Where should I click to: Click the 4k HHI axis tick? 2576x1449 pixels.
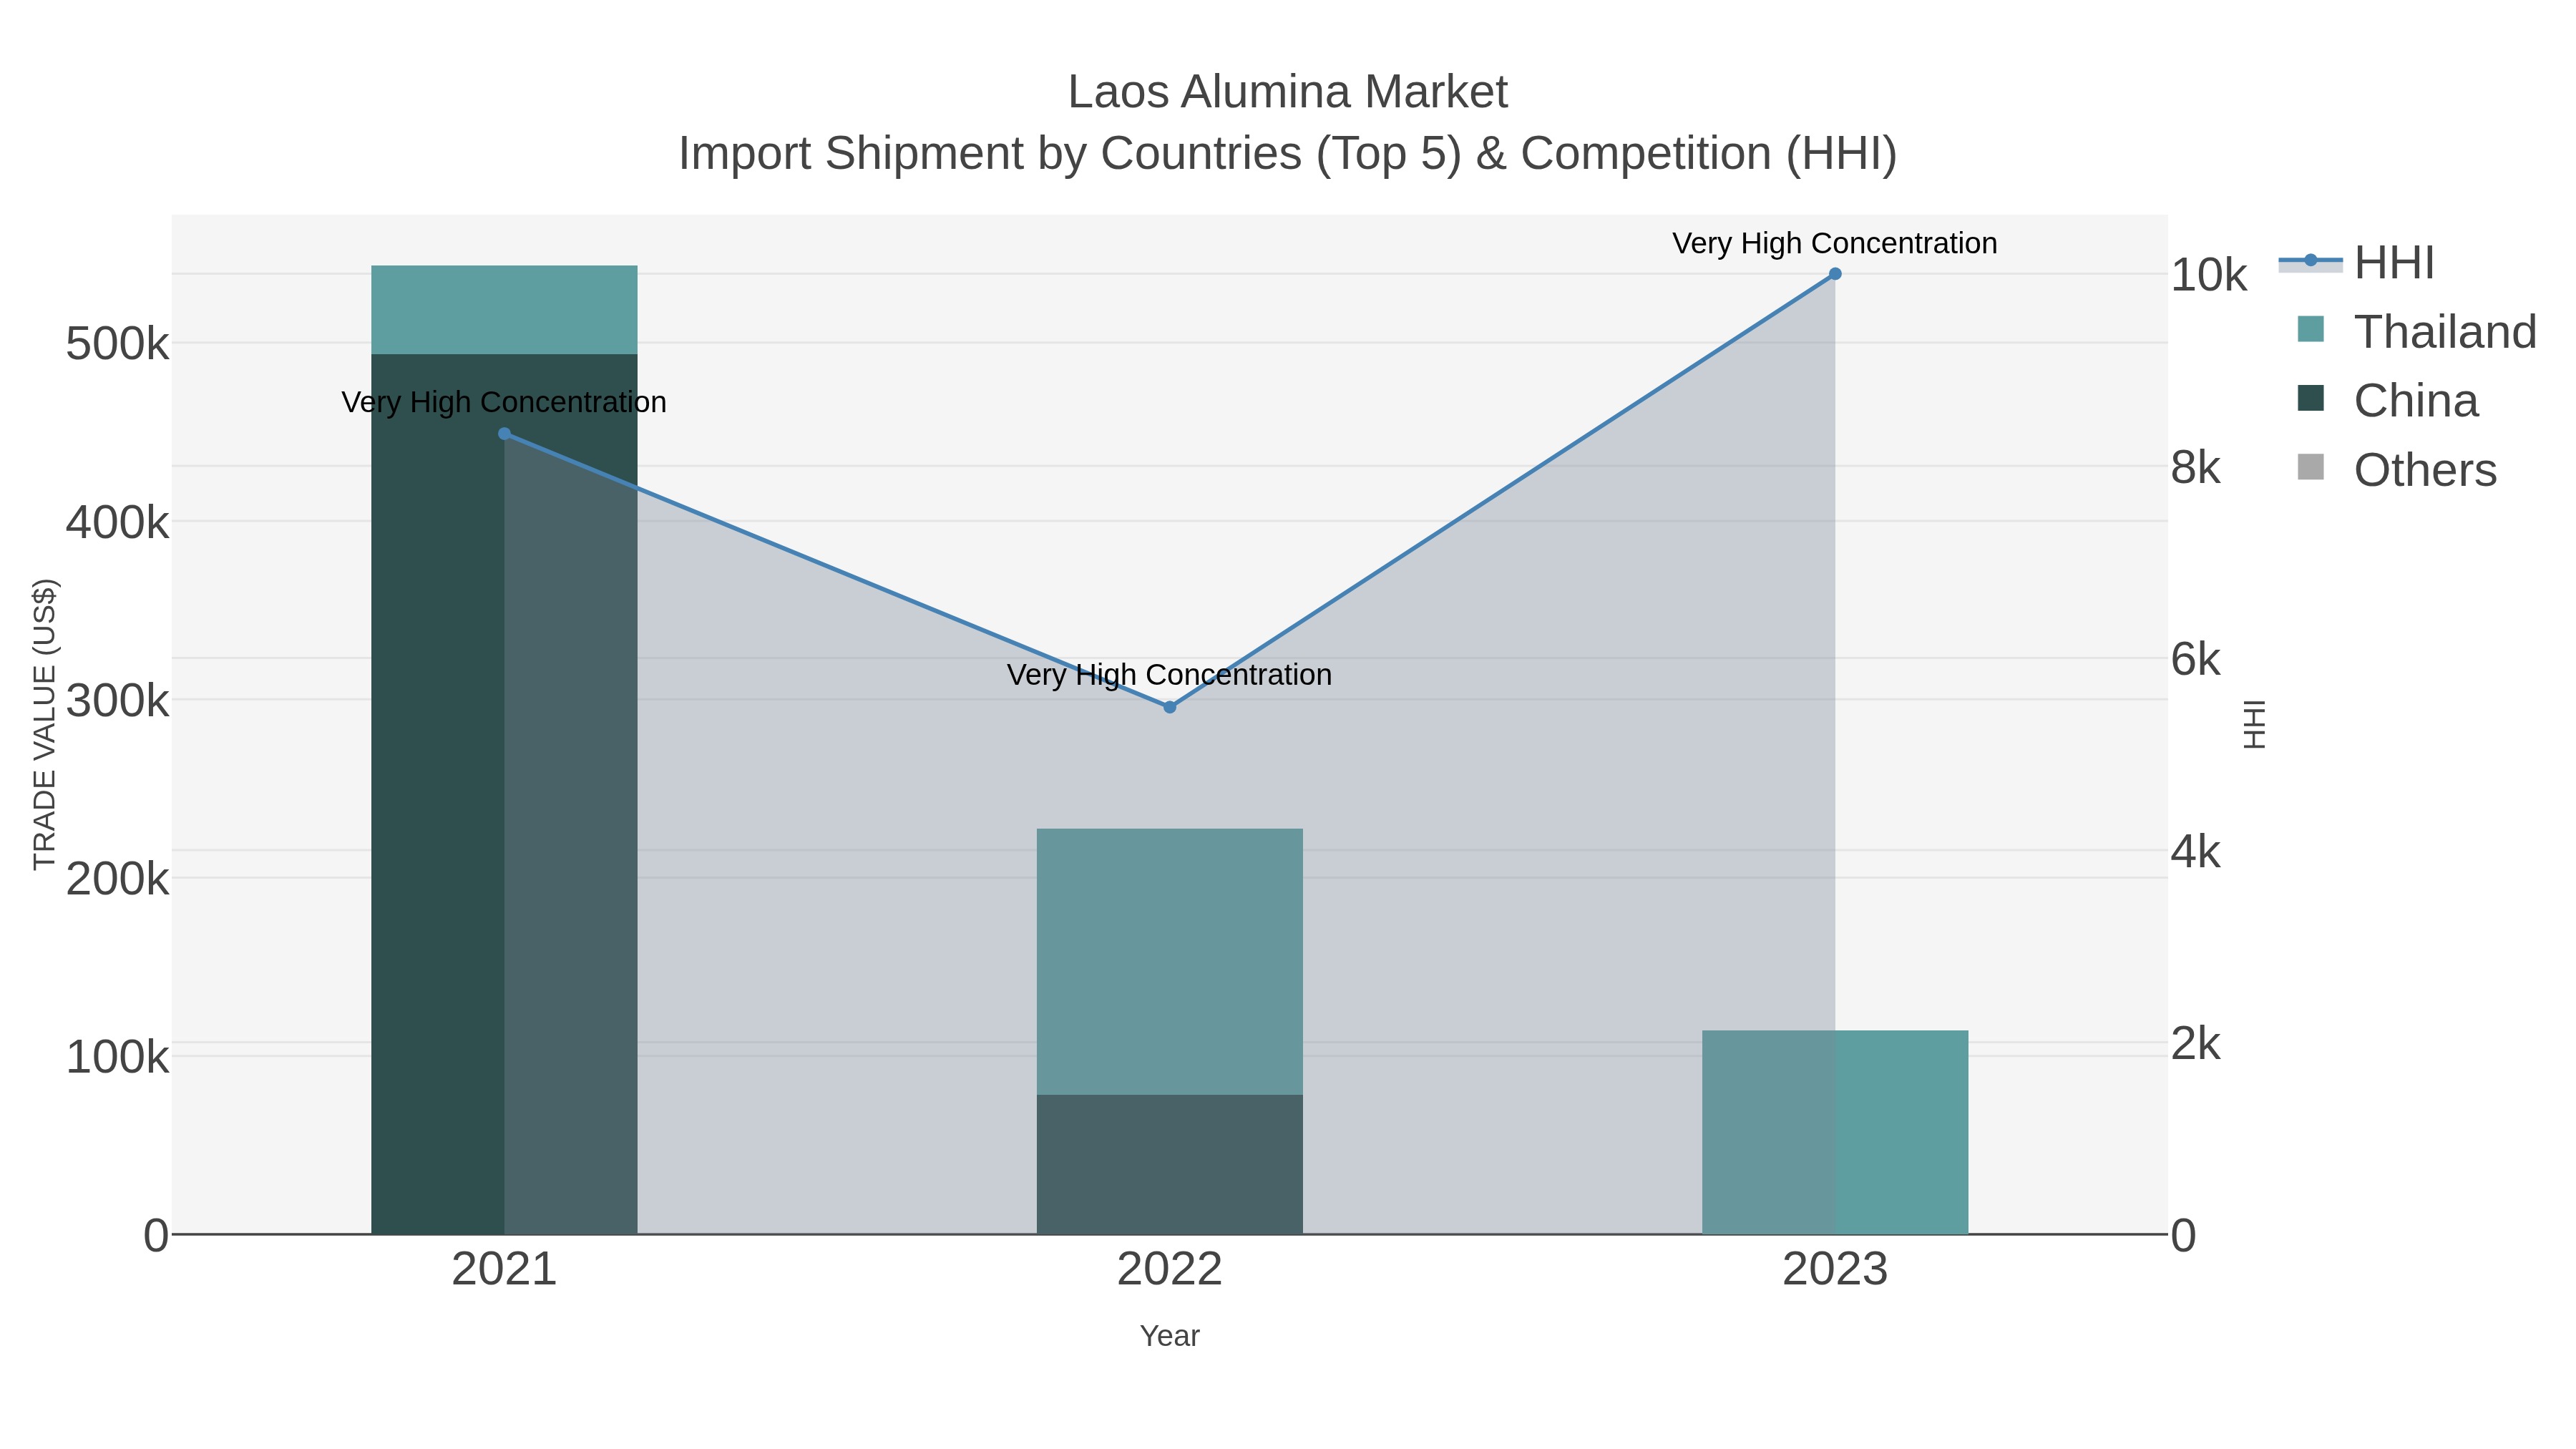pyautogui.click(x=2195, y=852)
